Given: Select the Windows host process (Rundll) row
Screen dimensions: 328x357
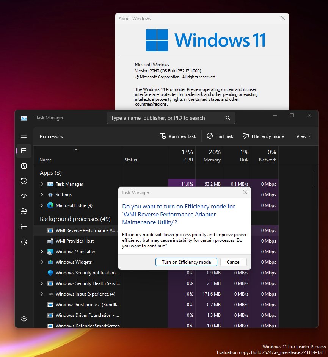Looking at the screenshot, I should click(x=156, y=305).
